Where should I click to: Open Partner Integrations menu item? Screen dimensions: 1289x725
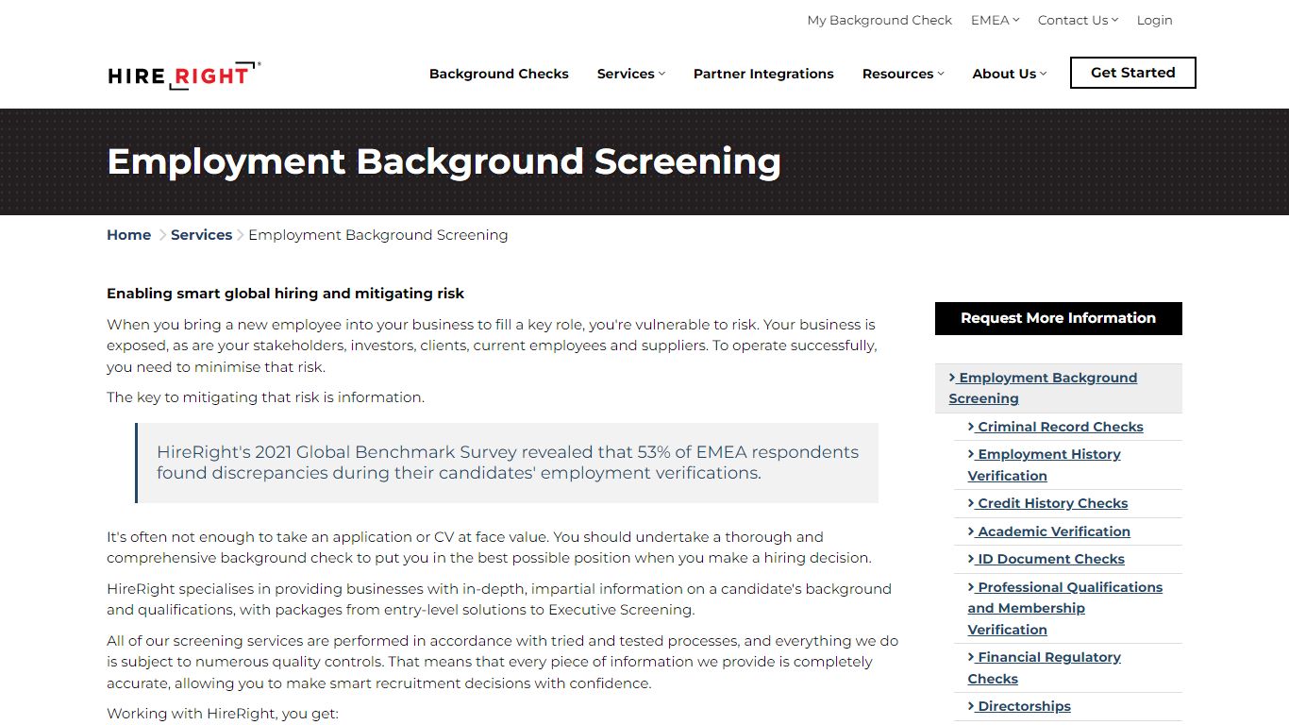(x=763, y=74)
